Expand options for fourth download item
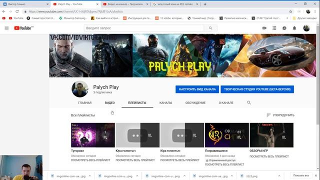The image size is (320, 180). (x=232, y=176)
